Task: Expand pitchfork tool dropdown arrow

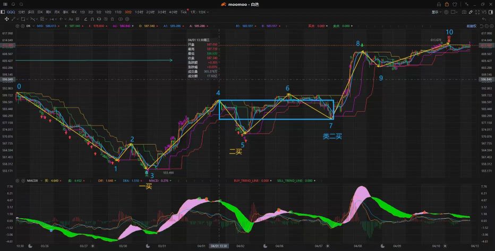Action: (x=37, y=19)
